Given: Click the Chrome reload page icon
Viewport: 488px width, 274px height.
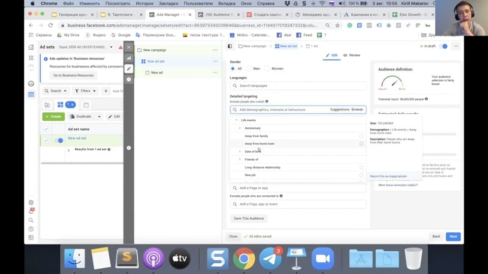Looking at the screenshot, I should pos(50,25).
